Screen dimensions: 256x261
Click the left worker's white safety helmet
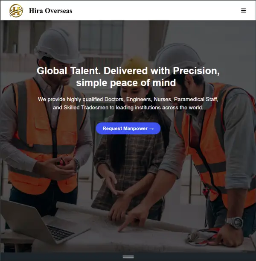(59, 46)
